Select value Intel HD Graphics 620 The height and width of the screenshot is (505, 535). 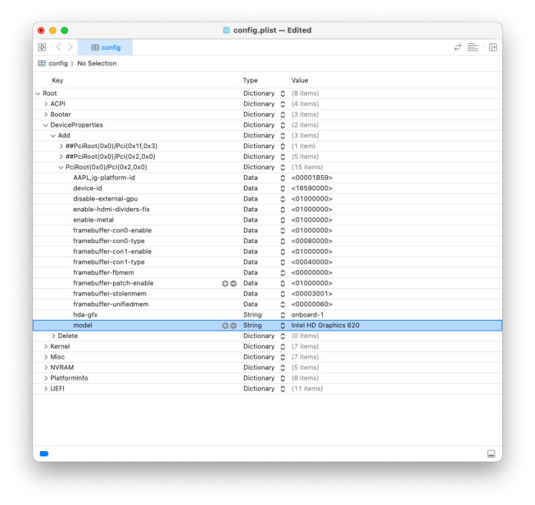(x=325, y=325)
